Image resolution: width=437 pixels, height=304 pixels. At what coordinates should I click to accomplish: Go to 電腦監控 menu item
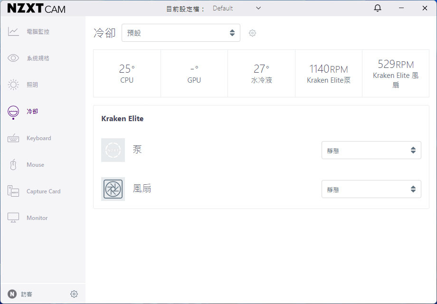(x=38, y=31)
